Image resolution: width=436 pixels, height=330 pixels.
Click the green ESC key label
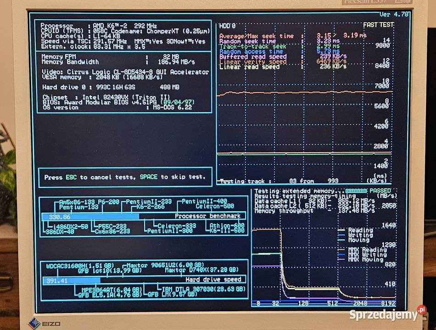coord(71,177)
